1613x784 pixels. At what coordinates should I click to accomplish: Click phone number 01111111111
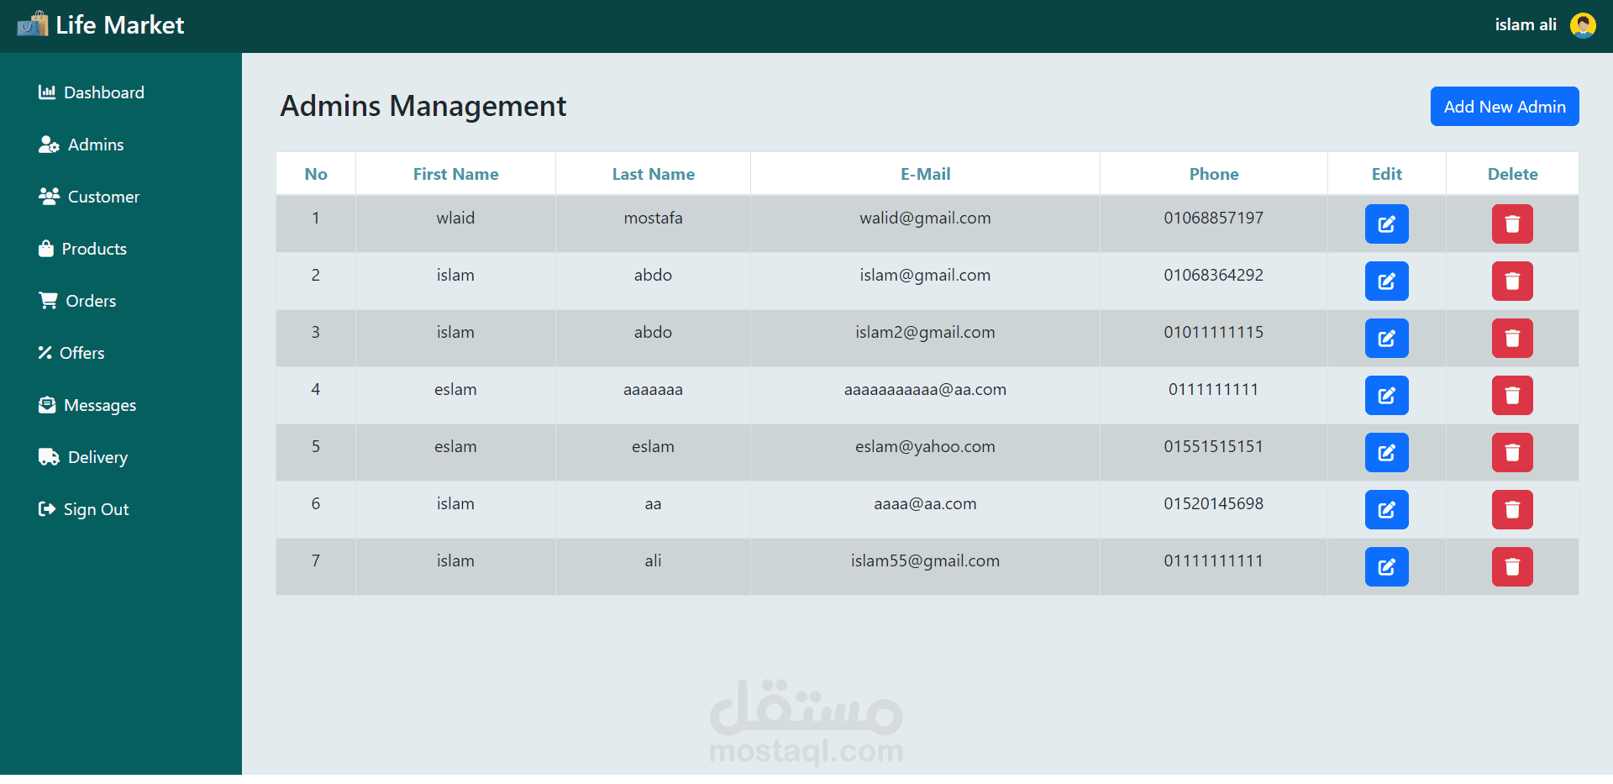[x=1213, y=561]
